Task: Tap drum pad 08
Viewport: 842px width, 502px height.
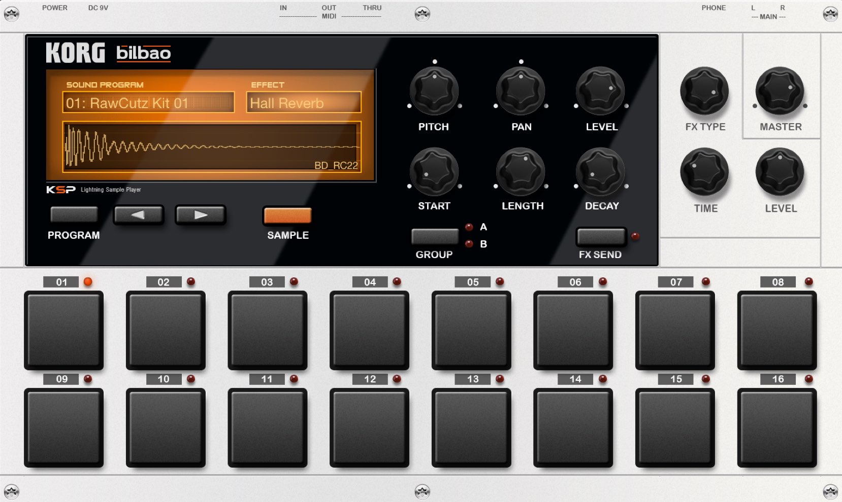Action: [777, 330]
